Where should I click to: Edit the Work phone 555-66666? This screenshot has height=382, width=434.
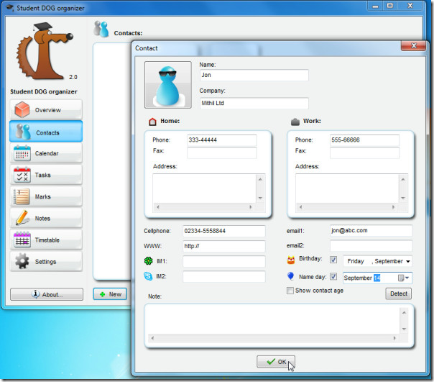364,140
